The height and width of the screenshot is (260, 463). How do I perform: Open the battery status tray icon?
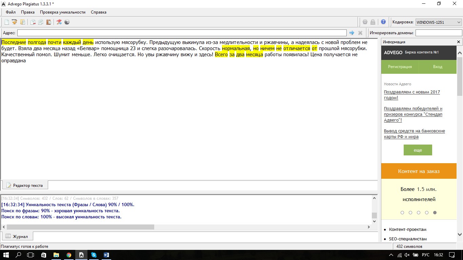point(416,255)
